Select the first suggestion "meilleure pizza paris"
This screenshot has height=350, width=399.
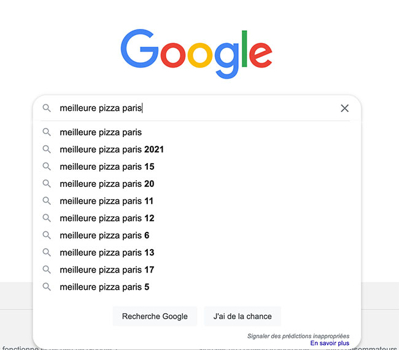tap(101, 132)
